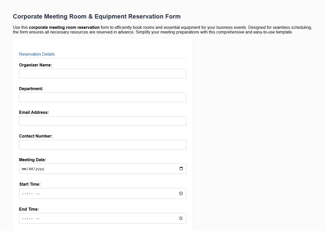The height and width of the screenshot is (231, 325).
Task: Open the Meeting Date calendar picker icon
Action: 182,169
